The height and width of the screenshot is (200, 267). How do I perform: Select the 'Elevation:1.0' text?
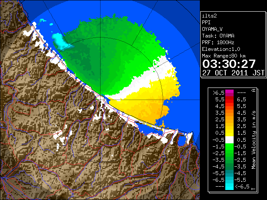coord(221,49)
